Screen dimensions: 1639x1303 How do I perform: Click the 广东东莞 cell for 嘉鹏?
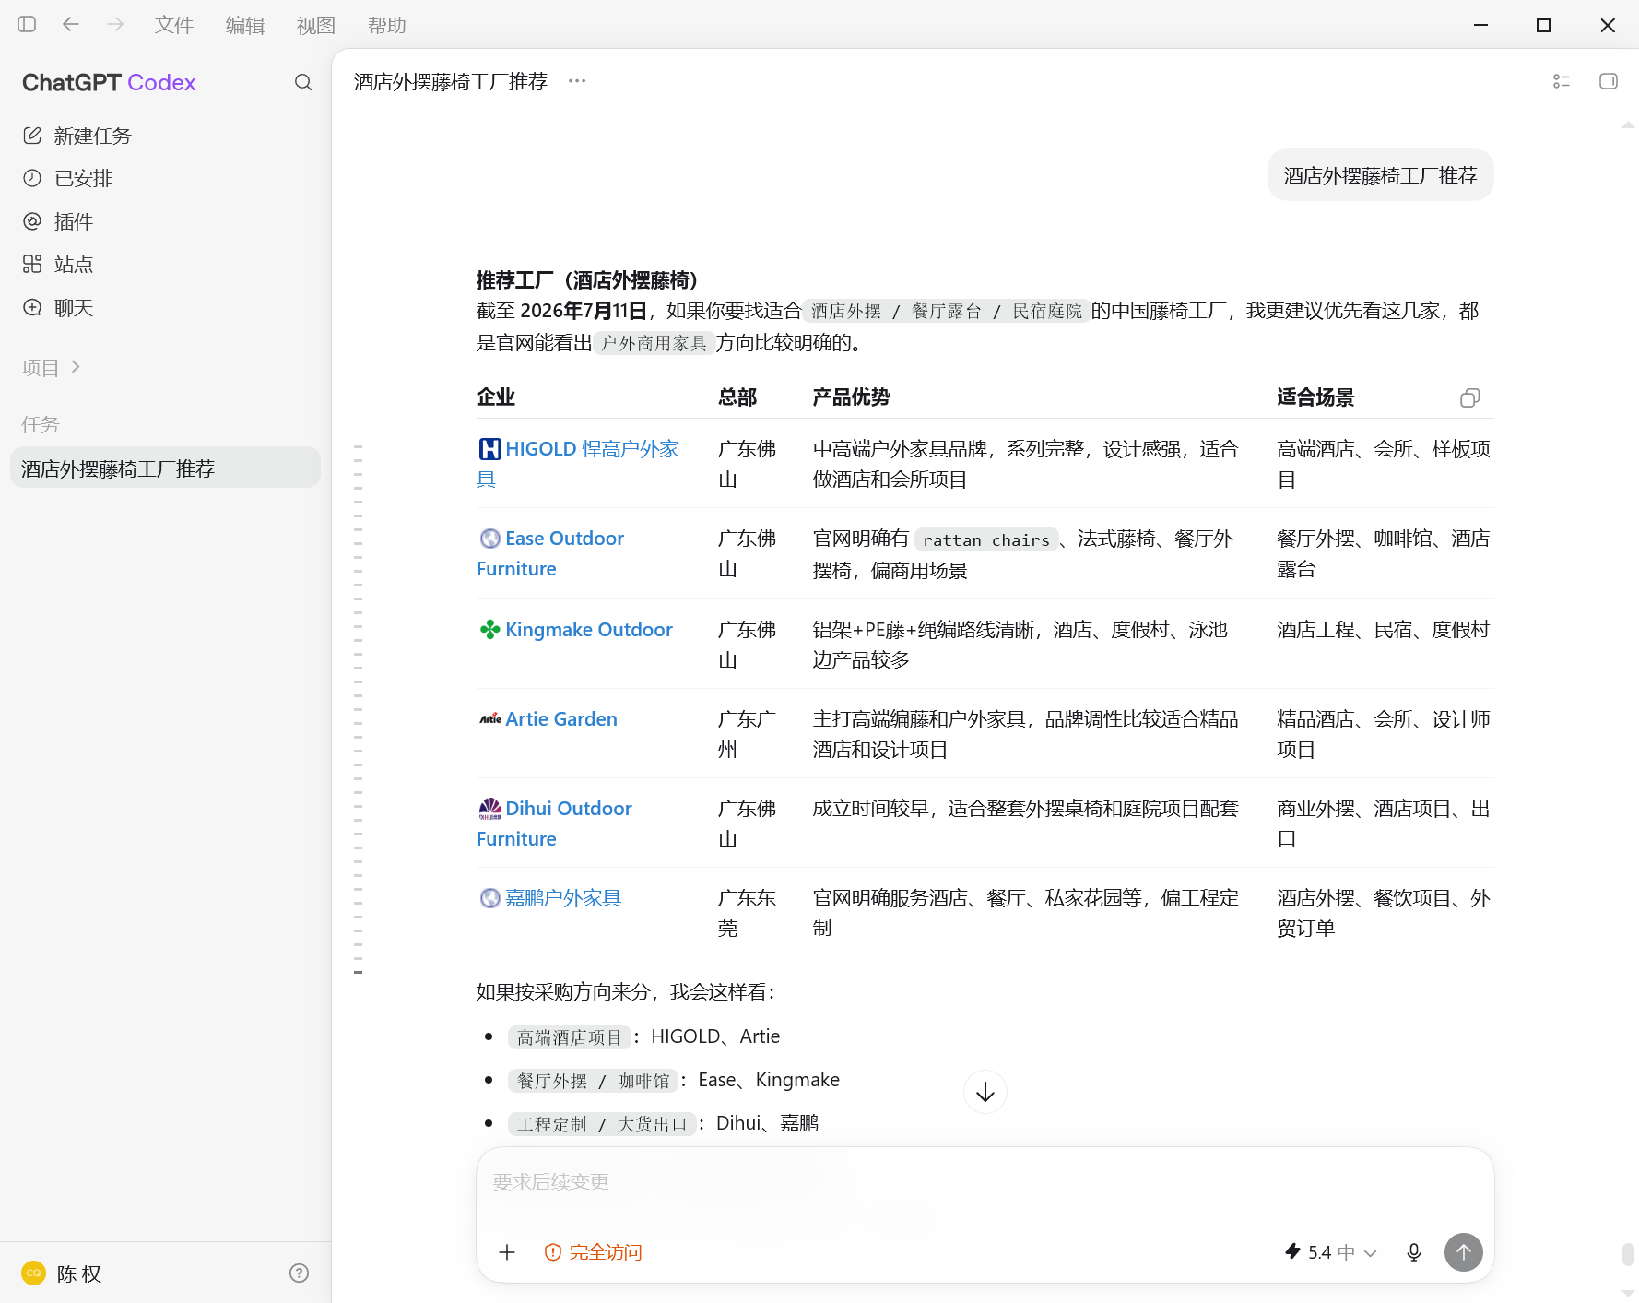(747, 913)
